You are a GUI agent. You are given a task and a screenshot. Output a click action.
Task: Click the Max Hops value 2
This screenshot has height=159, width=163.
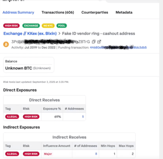coord(132,154)
